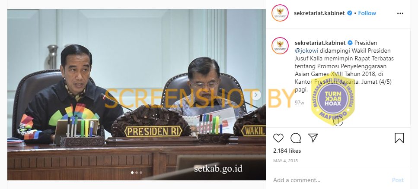Open the @jokowi mention link
This screenshot has width=418, height=189.
(306, 50)
